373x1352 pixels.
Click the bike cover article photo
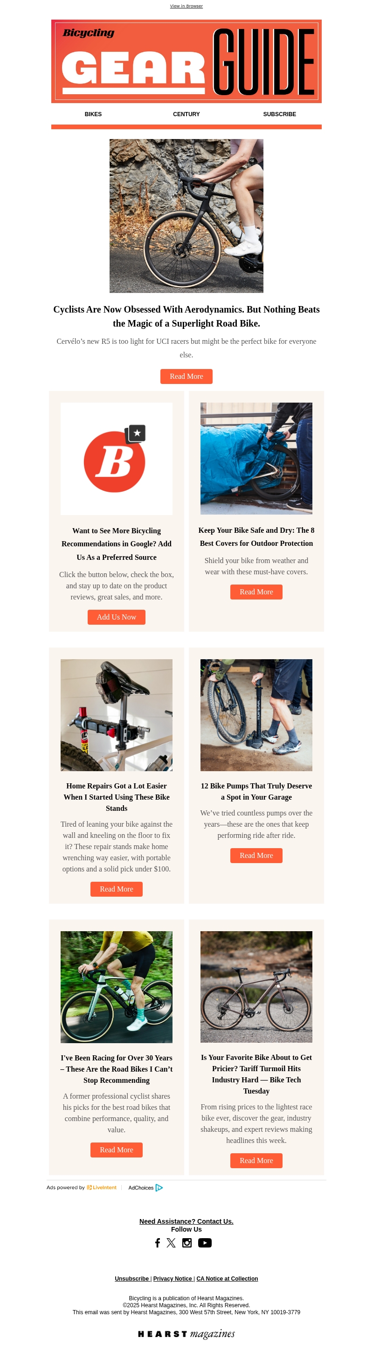[x=256, y=458]
